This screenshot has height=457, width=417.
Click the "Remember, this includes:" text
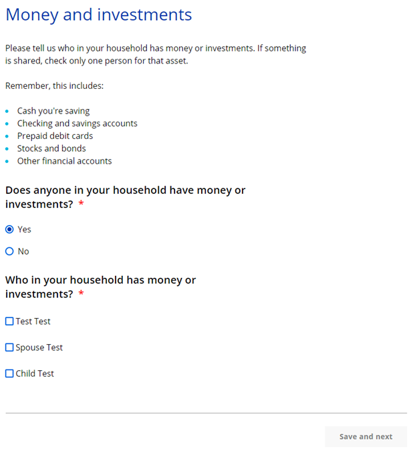coord(54,86)
